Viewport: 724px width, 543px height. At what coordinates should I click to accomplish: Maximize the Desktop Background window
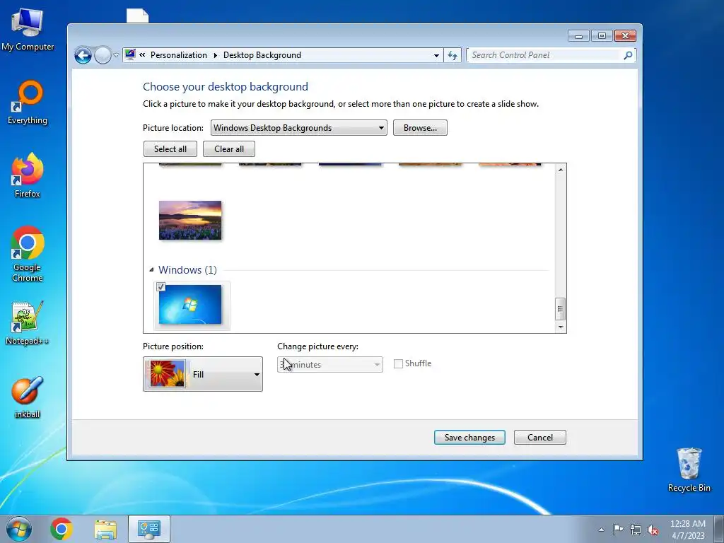click(x=602, y=36)
